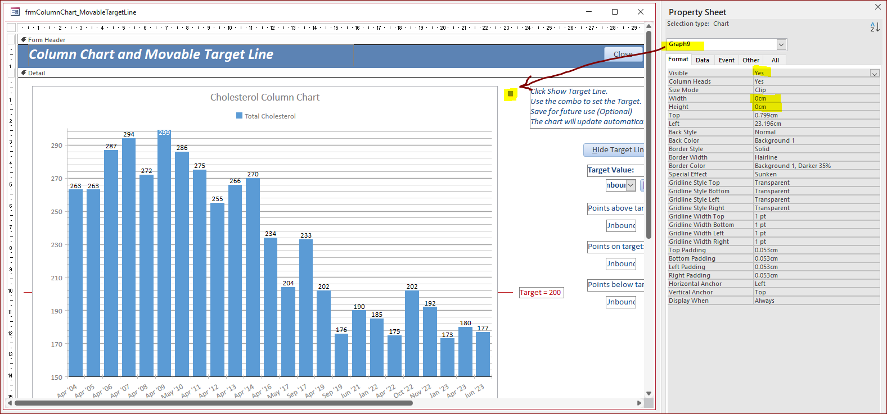Click the horizontal scrollbar thumb
Image resolution: width=887 pixels, height=414 pixels.
[x=214, y=403]
